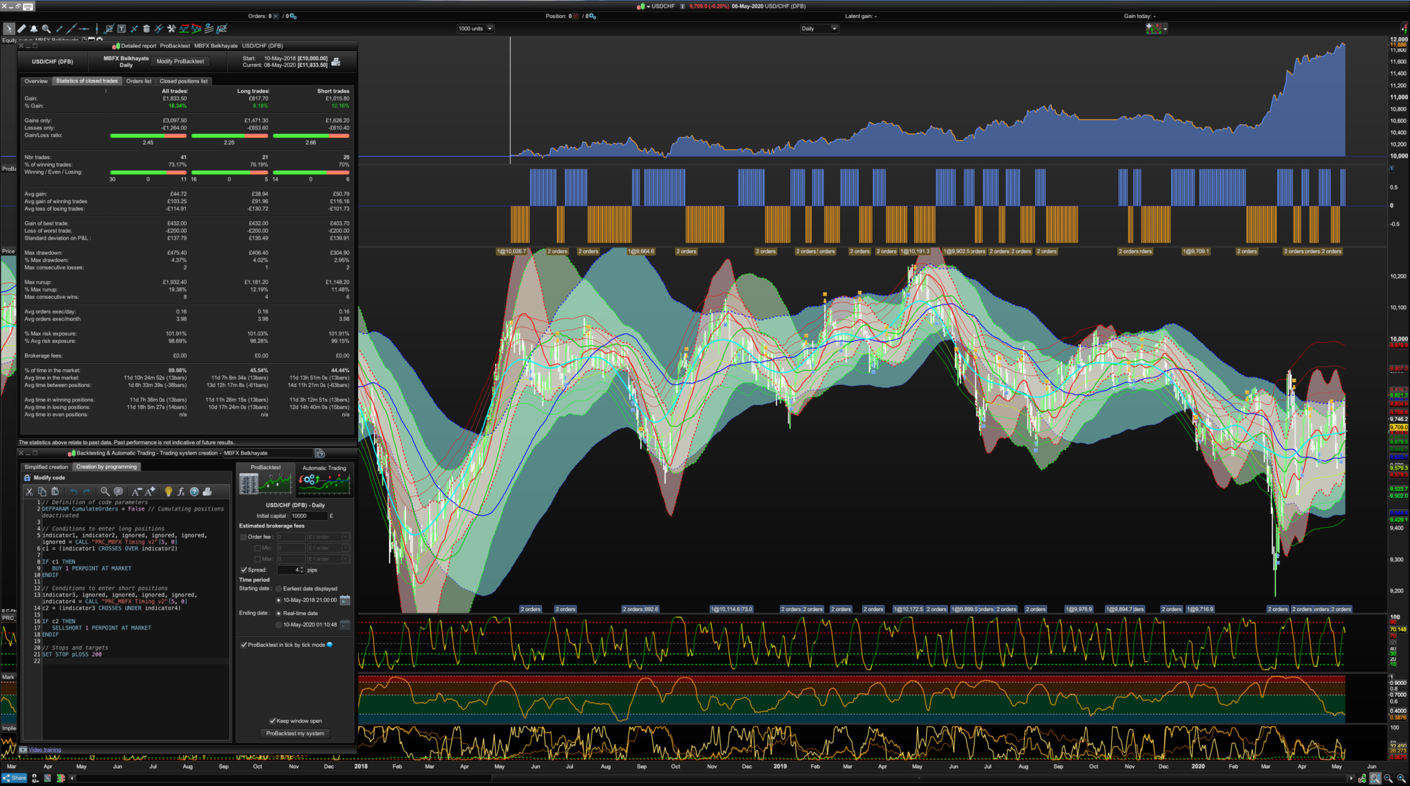Image resolution: width=1410 pixels, height=786 pixels.
Task: Click printer icon in detailed report
Action: tap(336, 62)
